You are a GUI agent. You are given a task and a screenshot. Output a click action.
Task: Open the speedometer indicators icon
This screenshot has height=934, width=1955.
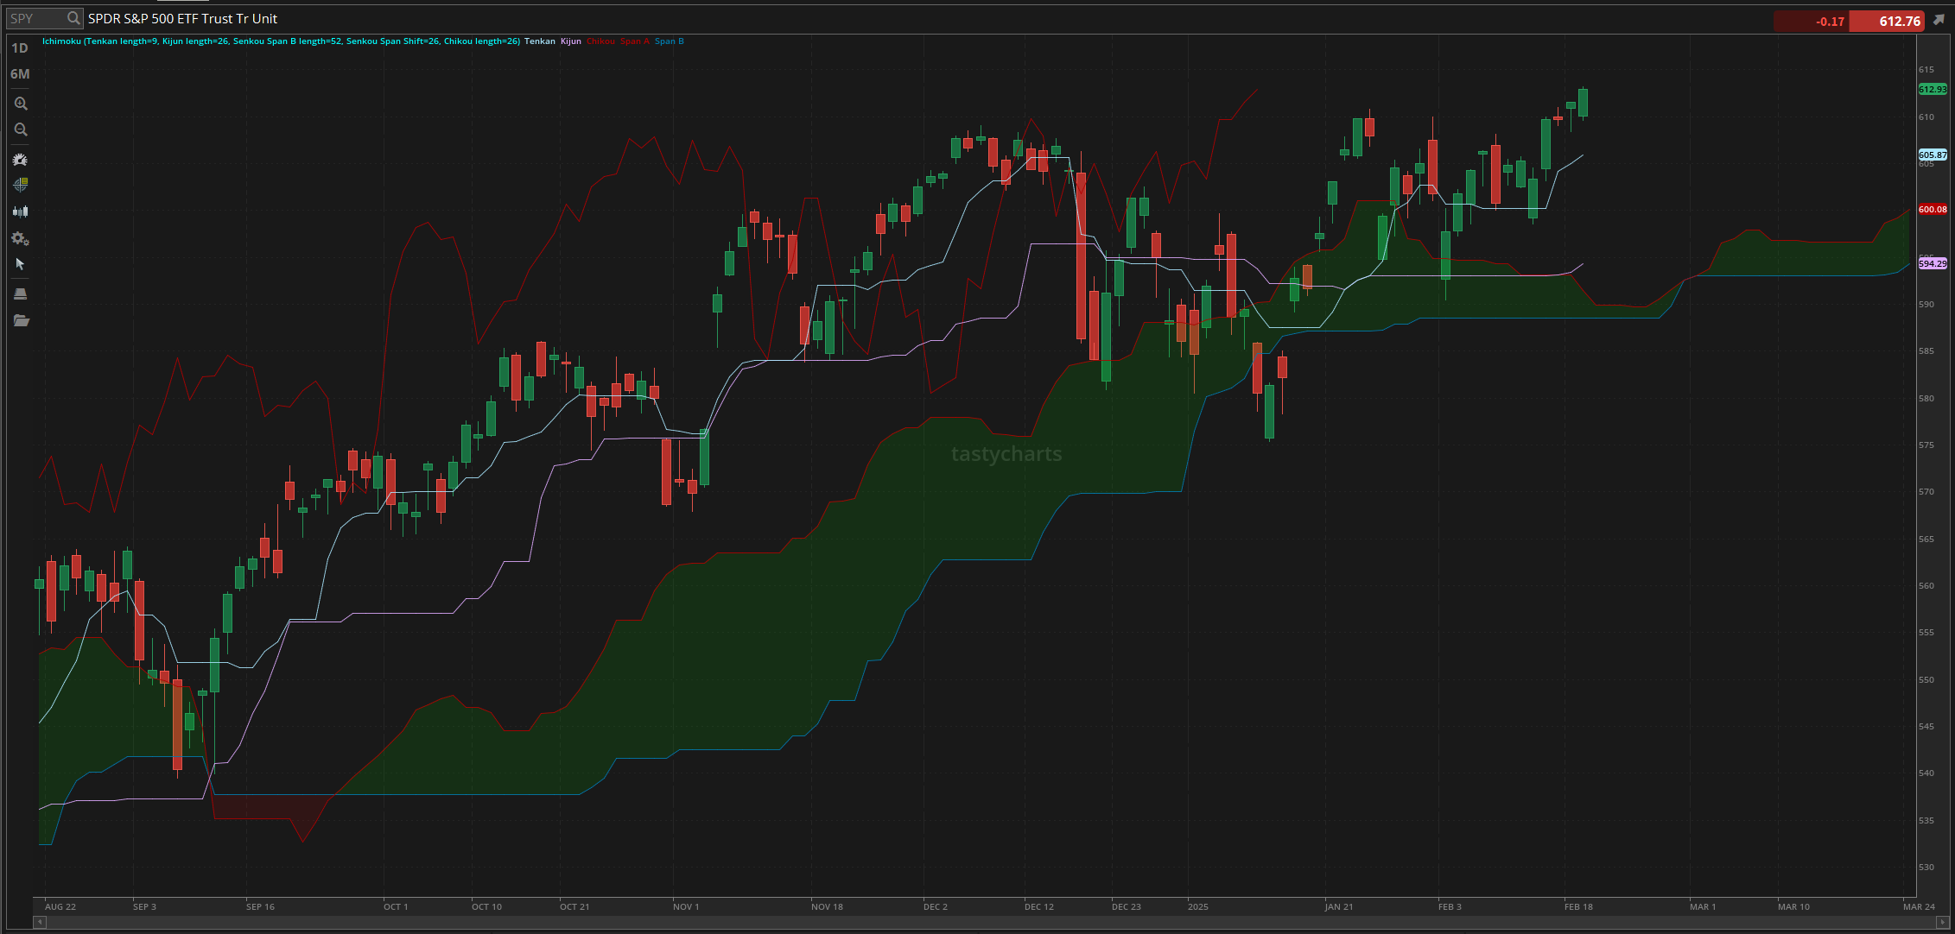point(21,160)
